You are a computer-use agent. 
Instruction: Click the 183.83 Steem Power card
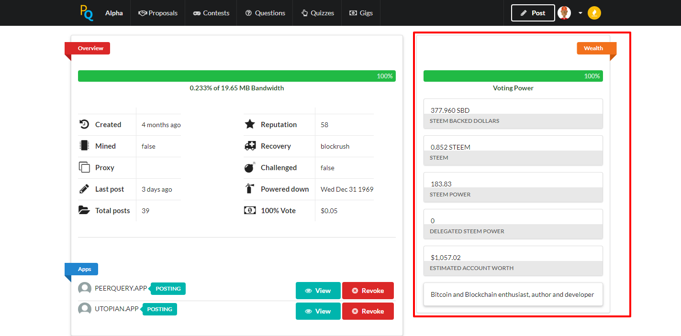click(x=513, y=187)
